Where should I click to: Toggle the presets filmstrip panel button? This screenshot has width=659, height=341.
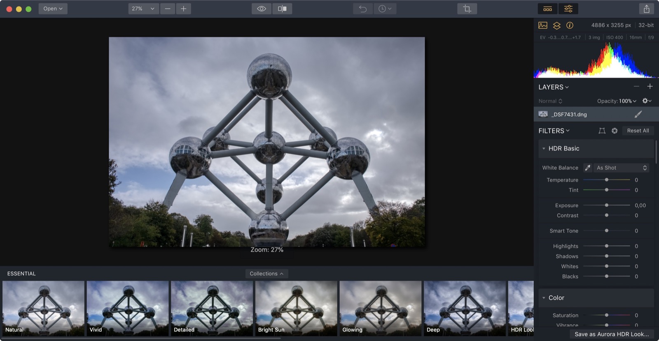[547, 9]
